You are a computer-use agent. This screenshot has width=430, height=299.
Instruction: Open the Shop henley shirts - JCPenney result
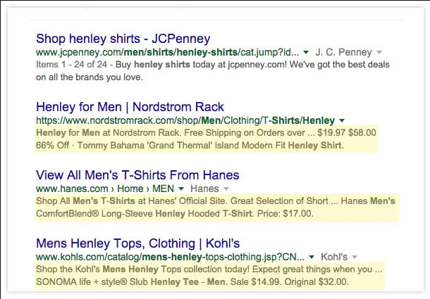[123, 39]
